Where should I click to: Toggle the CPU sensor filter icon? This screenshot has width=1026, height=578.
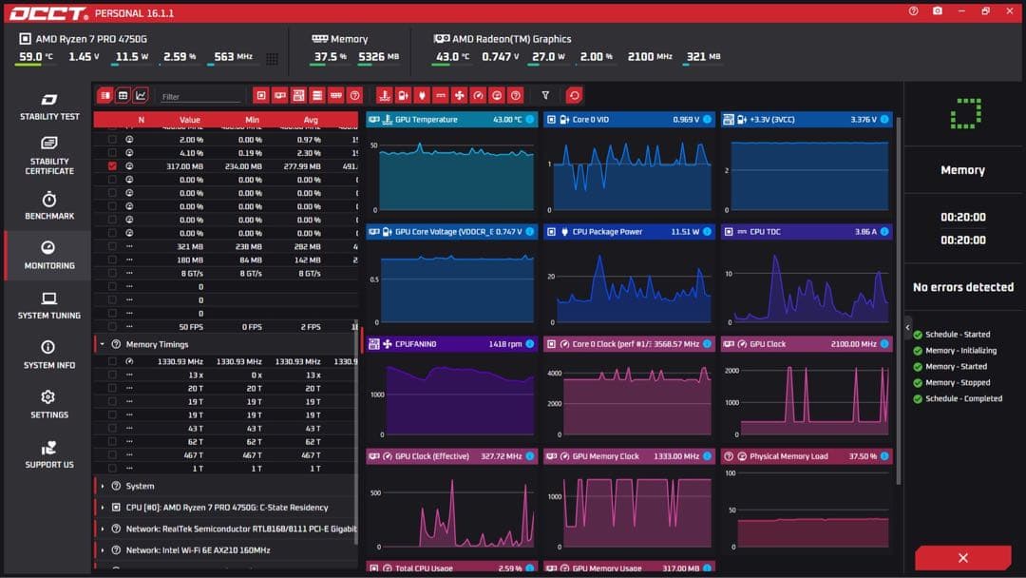tap(261, 96)
